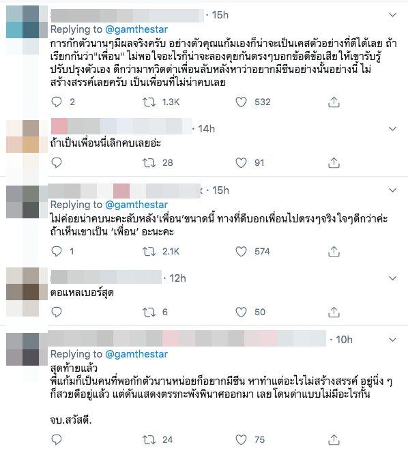Retweet the 14h reply with 28 retweets
Viewport: 408px width, 453px height.
click(149, 162)
